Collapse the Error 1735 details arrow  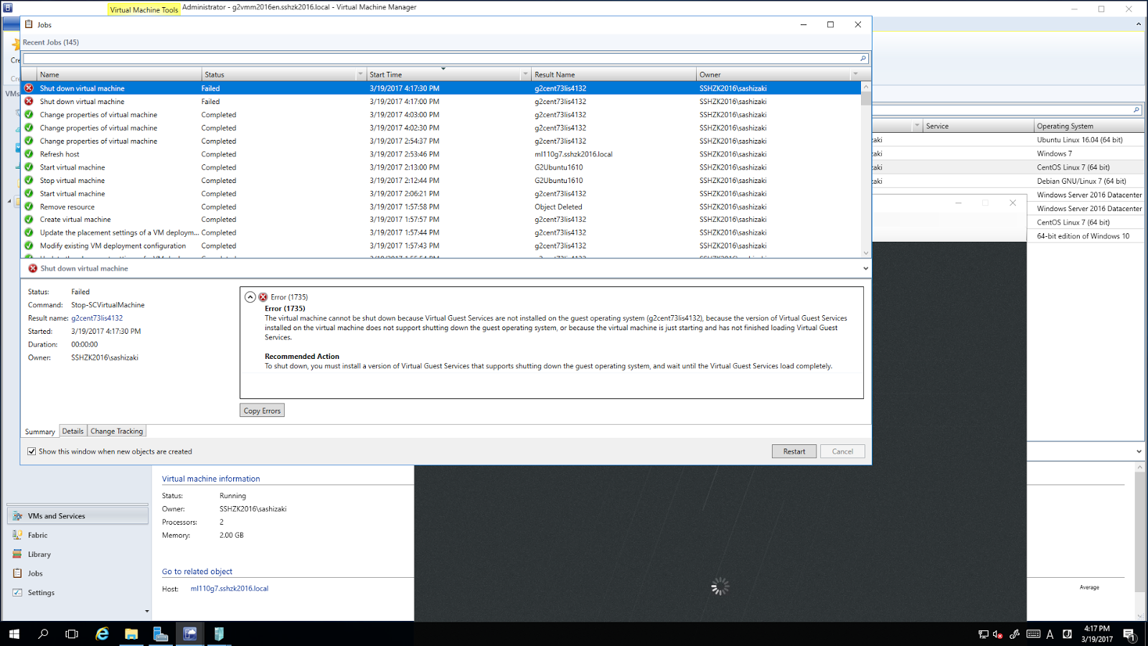pyautogui.click(x=250, y=296)
